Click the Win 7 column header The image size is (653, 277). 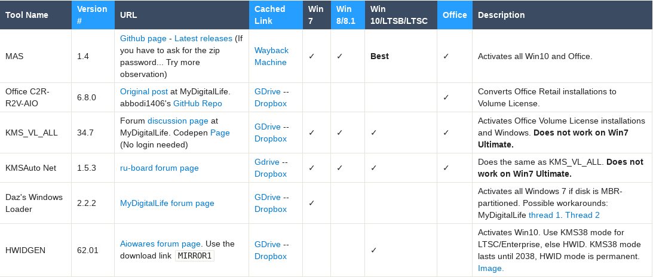click(x=317, y=15)
